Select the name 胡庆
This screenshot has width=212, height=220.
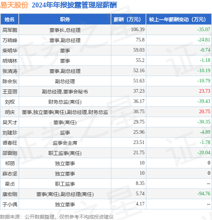(10, 112)
